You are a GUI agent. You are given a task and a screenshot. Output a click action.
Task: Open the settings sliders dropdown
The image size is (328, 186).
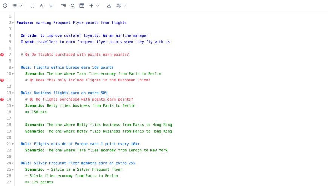(x=121, y=6)
